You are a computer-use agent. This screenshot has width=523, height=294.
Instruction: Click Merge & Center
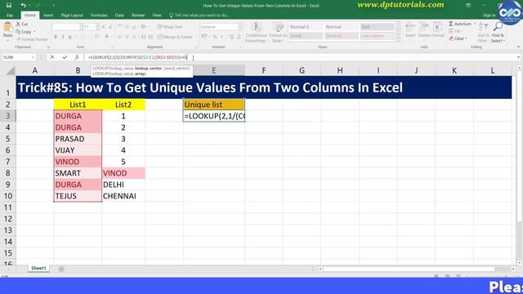point(175,37)
